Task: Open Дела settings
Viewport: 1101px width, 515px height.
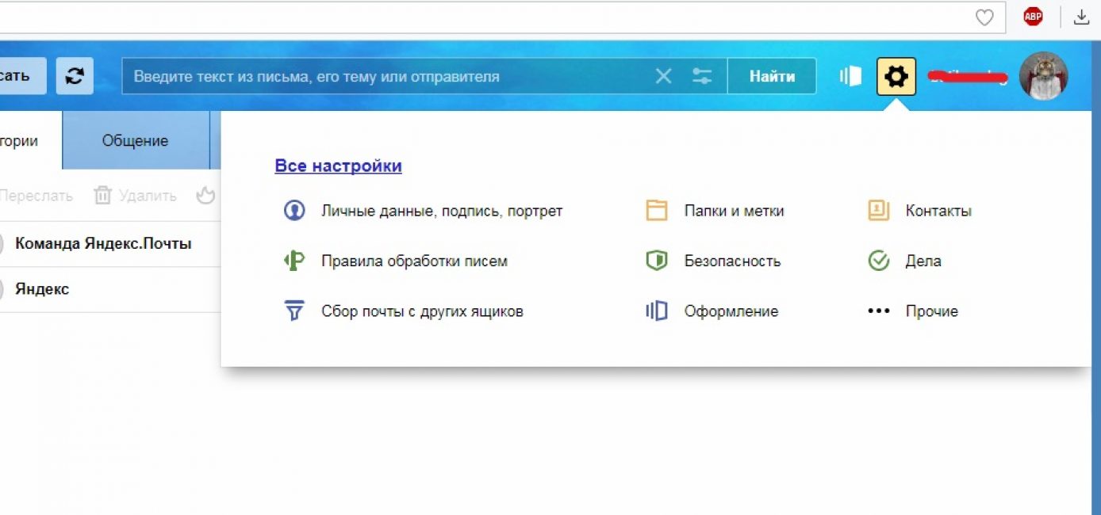Action: [923, 261]
